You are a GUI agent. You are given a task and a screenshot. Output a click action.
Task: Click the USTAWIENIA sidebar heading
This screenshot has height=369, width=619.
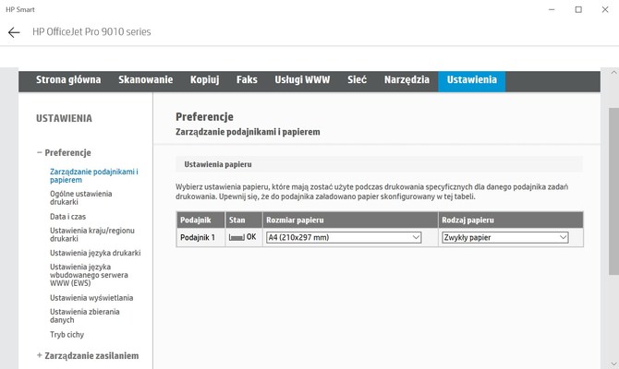[x=64, y=118]
